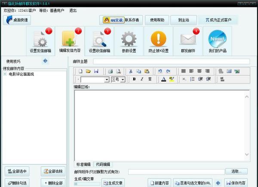Open the 编辑发信内容 step icon

point(70,41)
